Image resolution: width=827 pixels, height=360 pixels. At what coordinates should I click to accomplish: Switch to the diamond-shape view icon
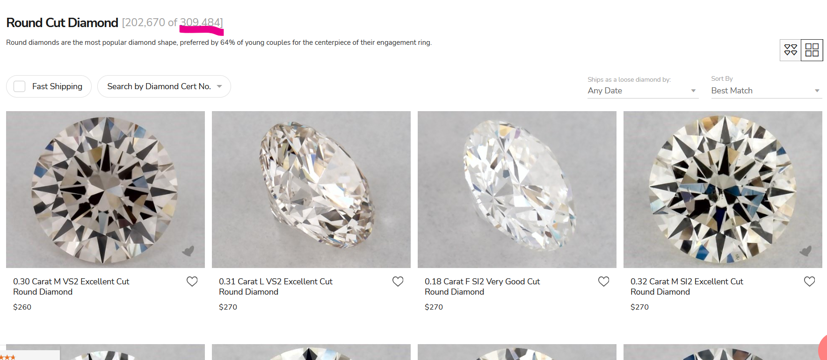791,50
